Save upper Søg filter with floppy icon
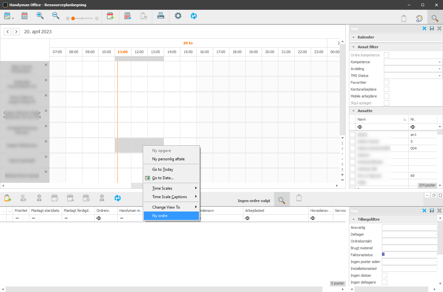 click(432, 29)
